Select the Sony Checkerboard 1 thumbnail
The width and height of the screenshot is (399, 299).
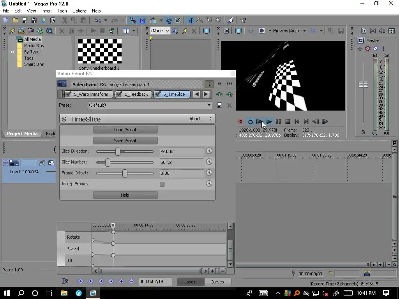[x=99, y=51]
